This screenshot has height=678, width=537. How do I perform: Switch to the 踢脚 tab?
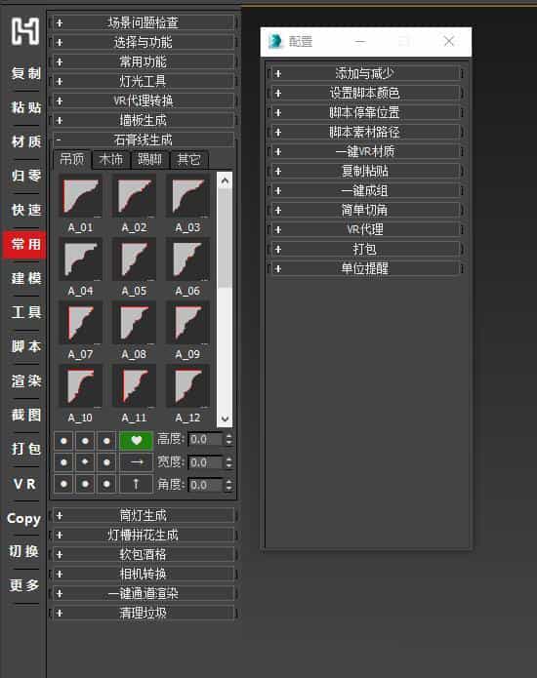click(149, 160)
